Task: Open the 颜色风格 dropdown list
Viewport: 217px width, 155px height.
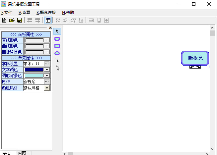Action: pyautogui.click(x=47, y=88)
